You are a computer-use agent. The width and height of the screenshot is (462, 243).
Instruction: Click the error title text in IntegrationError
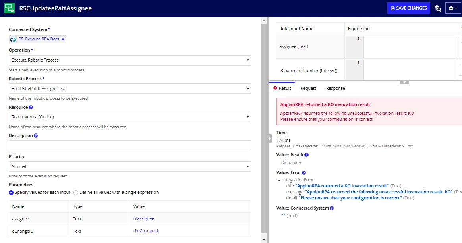pos(342,186)
